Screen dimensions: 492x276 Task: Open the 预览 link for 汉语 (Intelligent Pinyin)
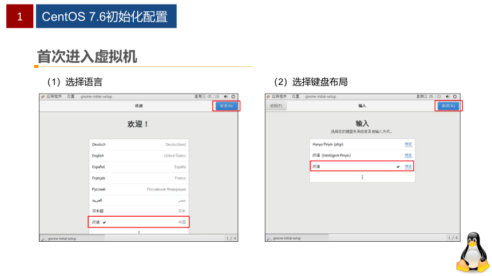coord(408,155)
